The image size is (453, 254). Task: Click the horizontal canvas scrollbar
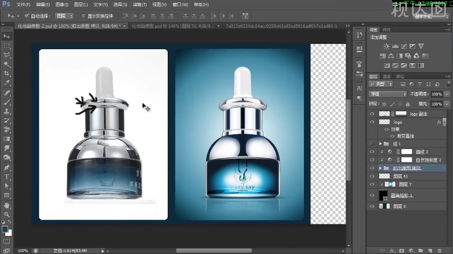[214, 251]
